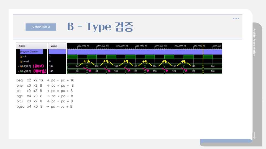The height and width of the screenshot is (149, 266).
Task: Click d[31:0] value 144 in Value column
Action: 51,66
